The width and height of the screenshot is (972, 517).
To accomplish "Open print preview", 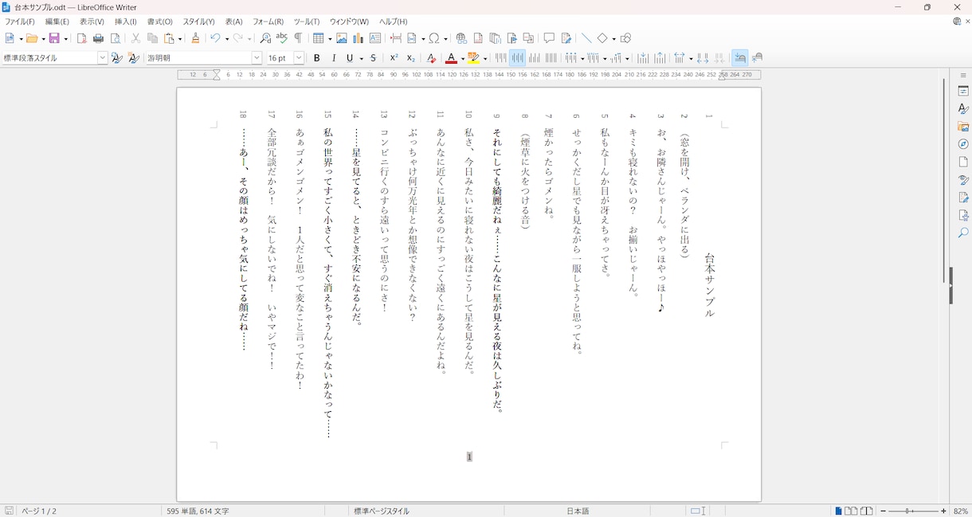I will pyautogui.click(x=116, y=38).
